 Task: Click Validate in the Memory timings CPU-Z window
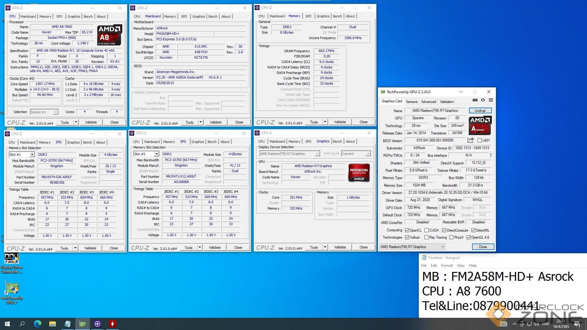pyautogui.click(x=340, y=122)
